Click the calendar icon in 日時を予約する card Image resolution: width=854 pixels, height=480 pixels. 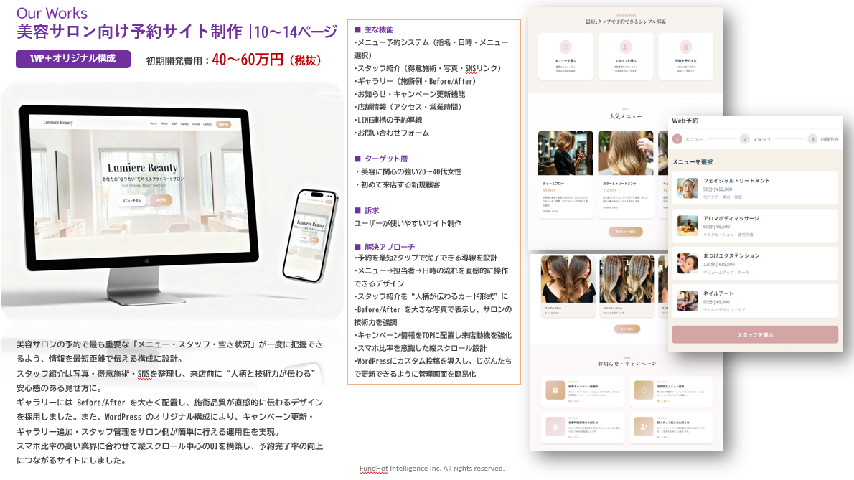685,47
